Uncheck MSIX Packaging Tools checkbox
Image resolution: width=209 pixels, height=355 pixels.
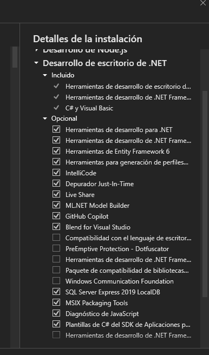tap(56, 303)
